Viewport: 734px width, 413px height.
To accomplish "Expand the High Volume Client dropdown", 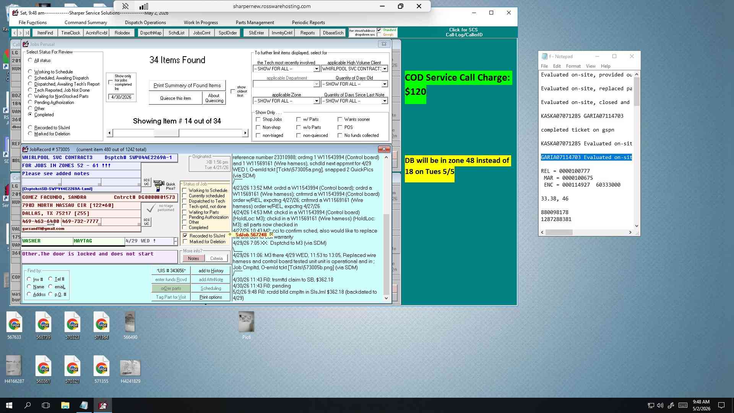I will pyautogui.click(x=385, y=69).
